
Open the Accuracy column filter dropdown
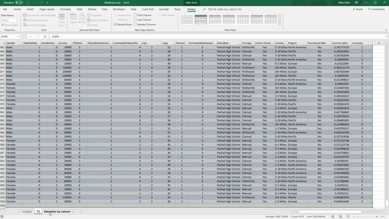[370, 43]
